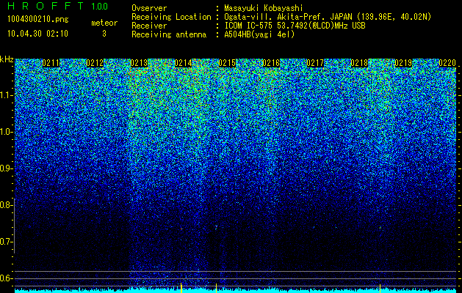Click the 'Receiver' field label
The width and height of the screenshot is (462, 293).
point(149,26)
